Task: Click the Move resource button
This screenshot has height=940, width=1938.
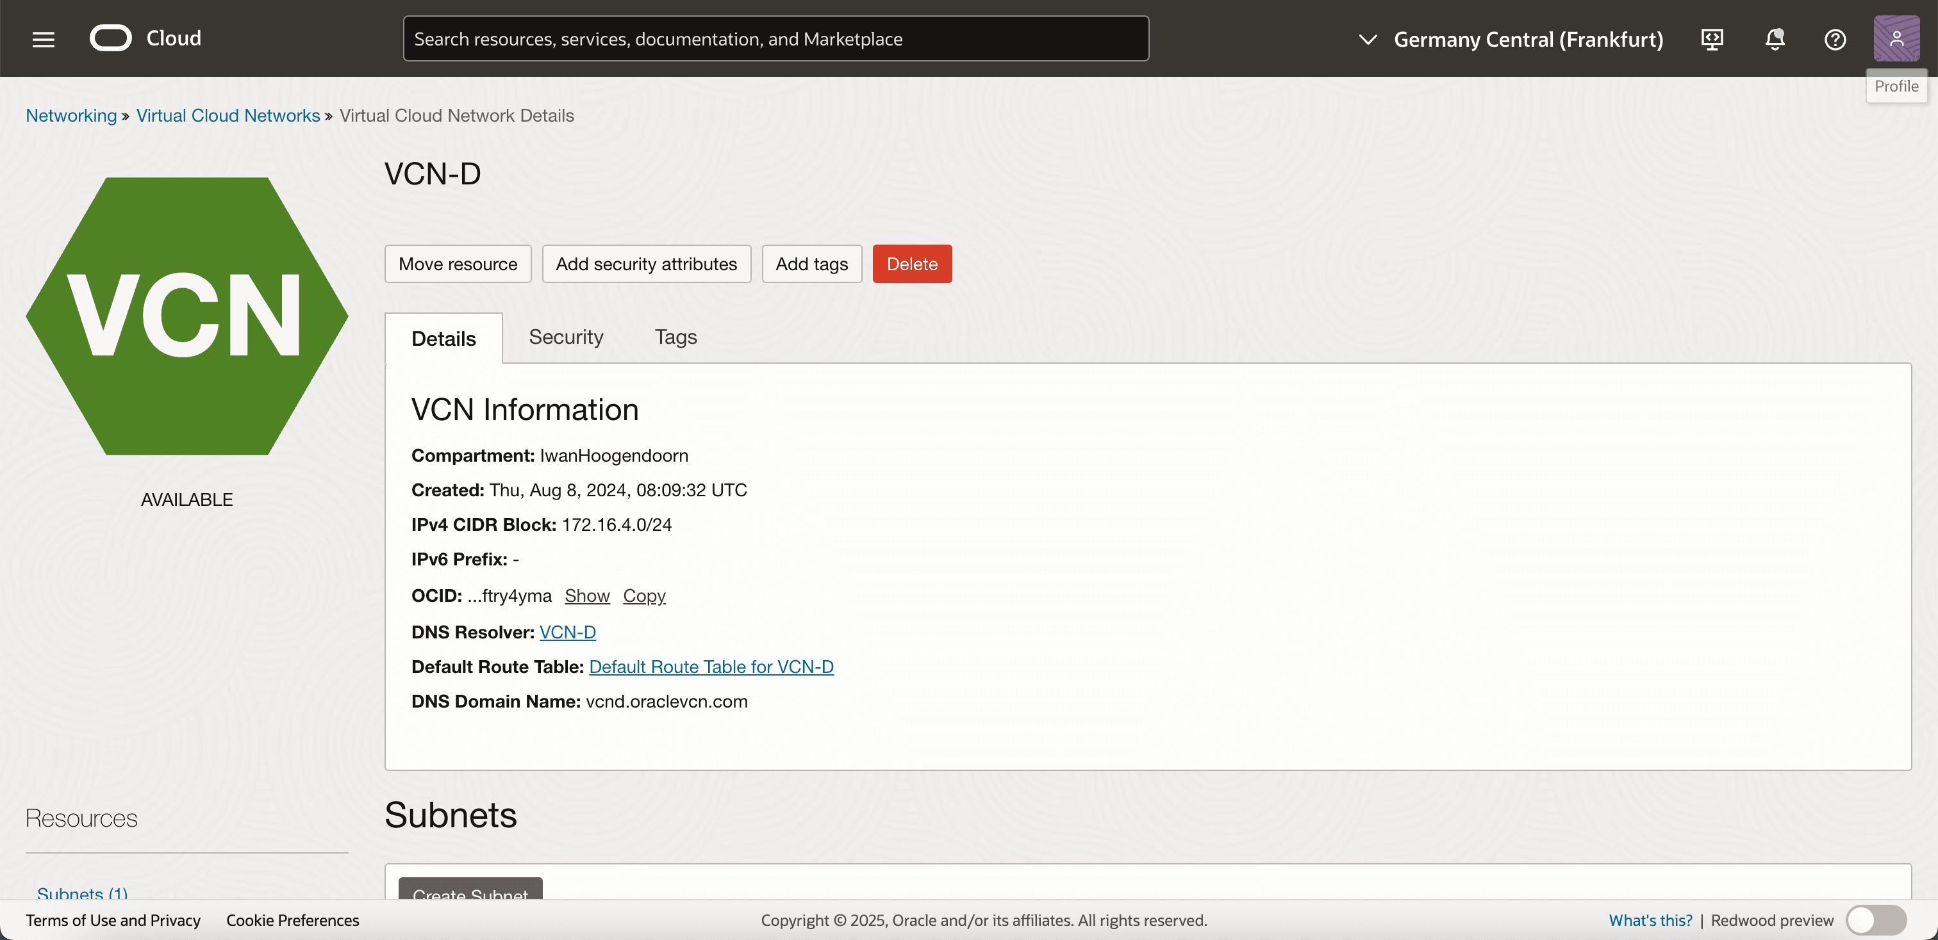Action: pyautogui.click(x=458, y=264)
